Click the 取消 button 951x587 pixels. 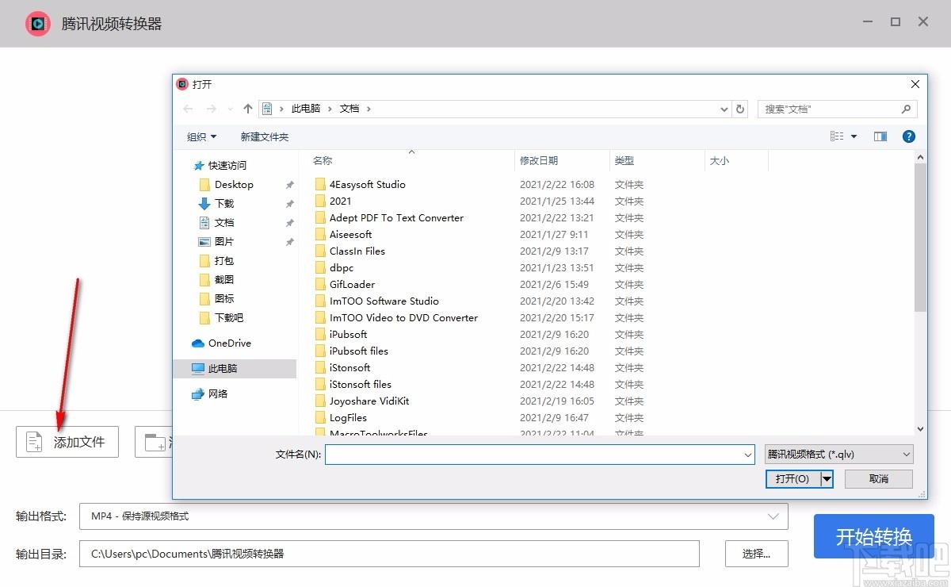(x=879, y=479)
